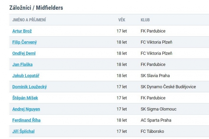Click Artur Brož's age cell 17 let
The width and height of the screenshot is (209, 139).
(x=122, y=31)
